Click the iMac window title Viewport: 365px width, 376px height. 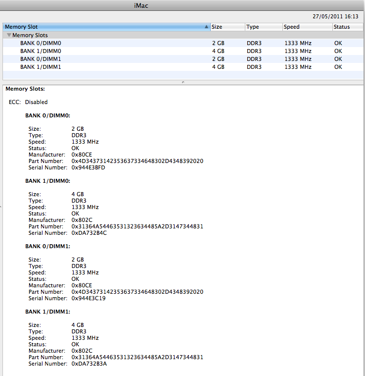click(x=141, y=5)
